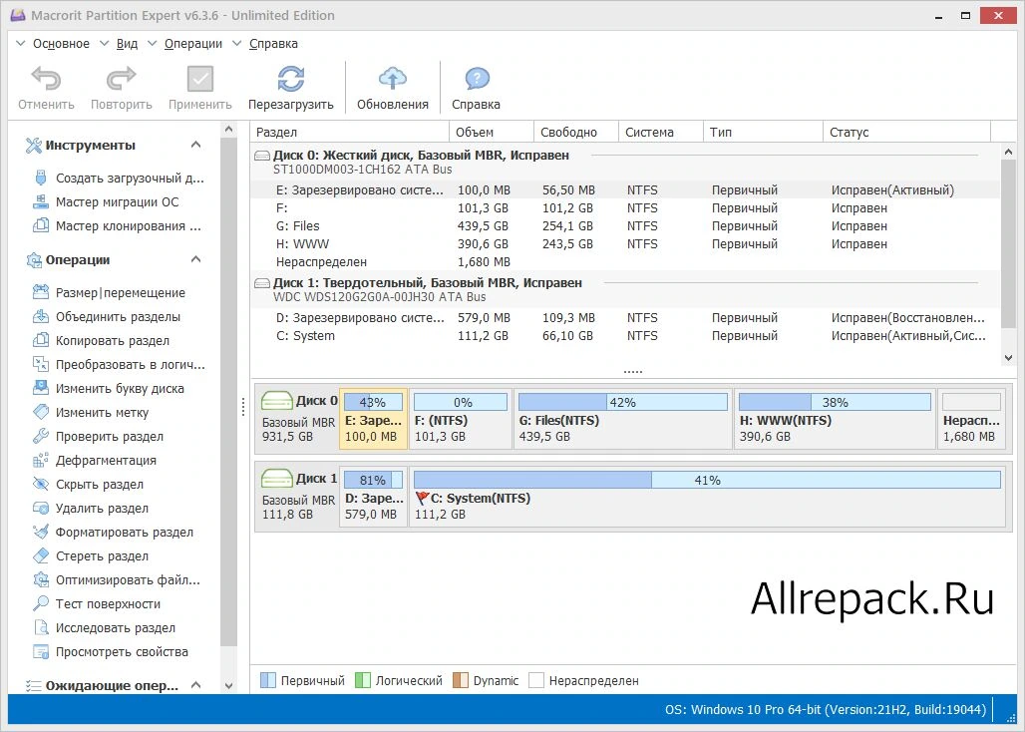1025x732 pixels.
Task: Collapse the Операции section chevron
Action: tap(195, 259)
